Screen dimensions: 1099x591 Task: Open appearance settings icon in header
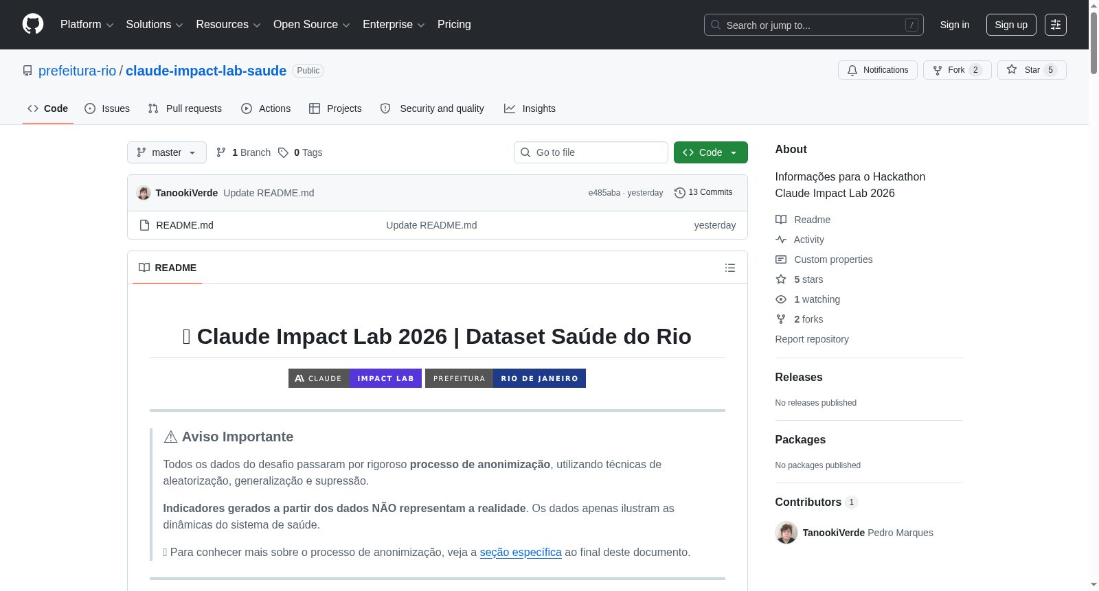pyautogui.click(x=1056, y=25)
